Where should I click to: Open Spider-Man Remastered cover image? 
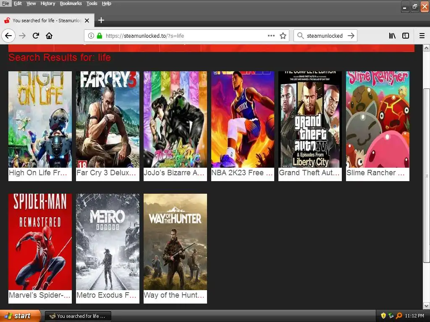pos(40,242)
